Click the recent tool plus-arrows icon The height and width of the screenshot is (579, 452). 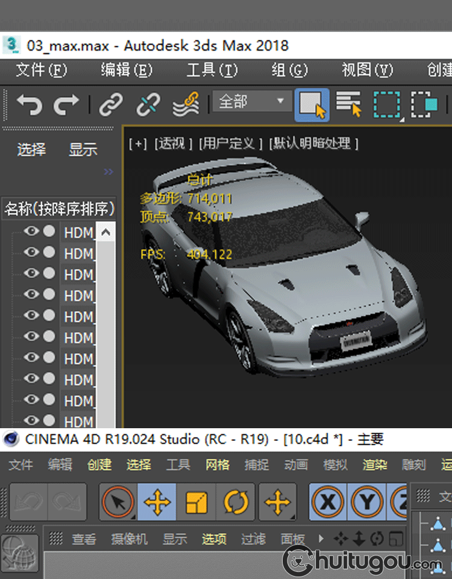pyautogui.click(x=277, y=502)
